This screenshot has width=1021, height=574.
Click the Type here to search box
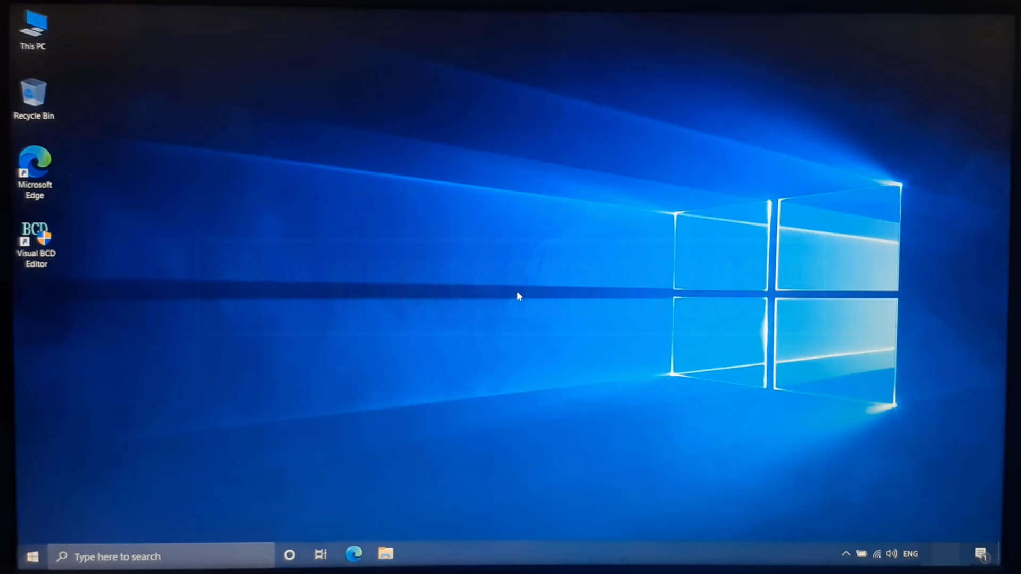tap(161, 556)
